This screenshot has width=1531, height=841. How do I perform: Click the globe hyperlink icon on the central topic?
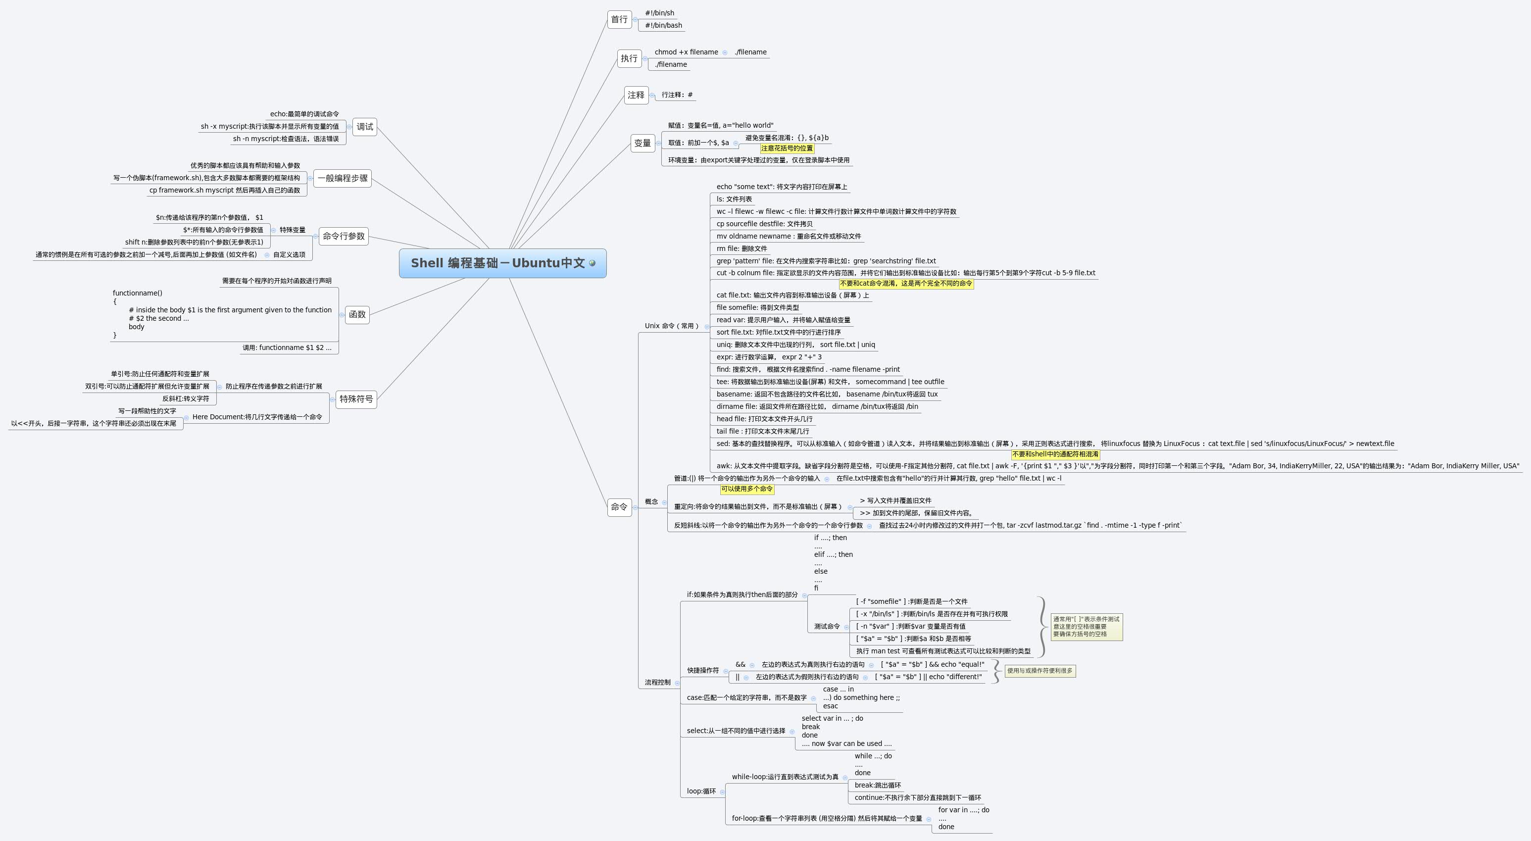592,263
